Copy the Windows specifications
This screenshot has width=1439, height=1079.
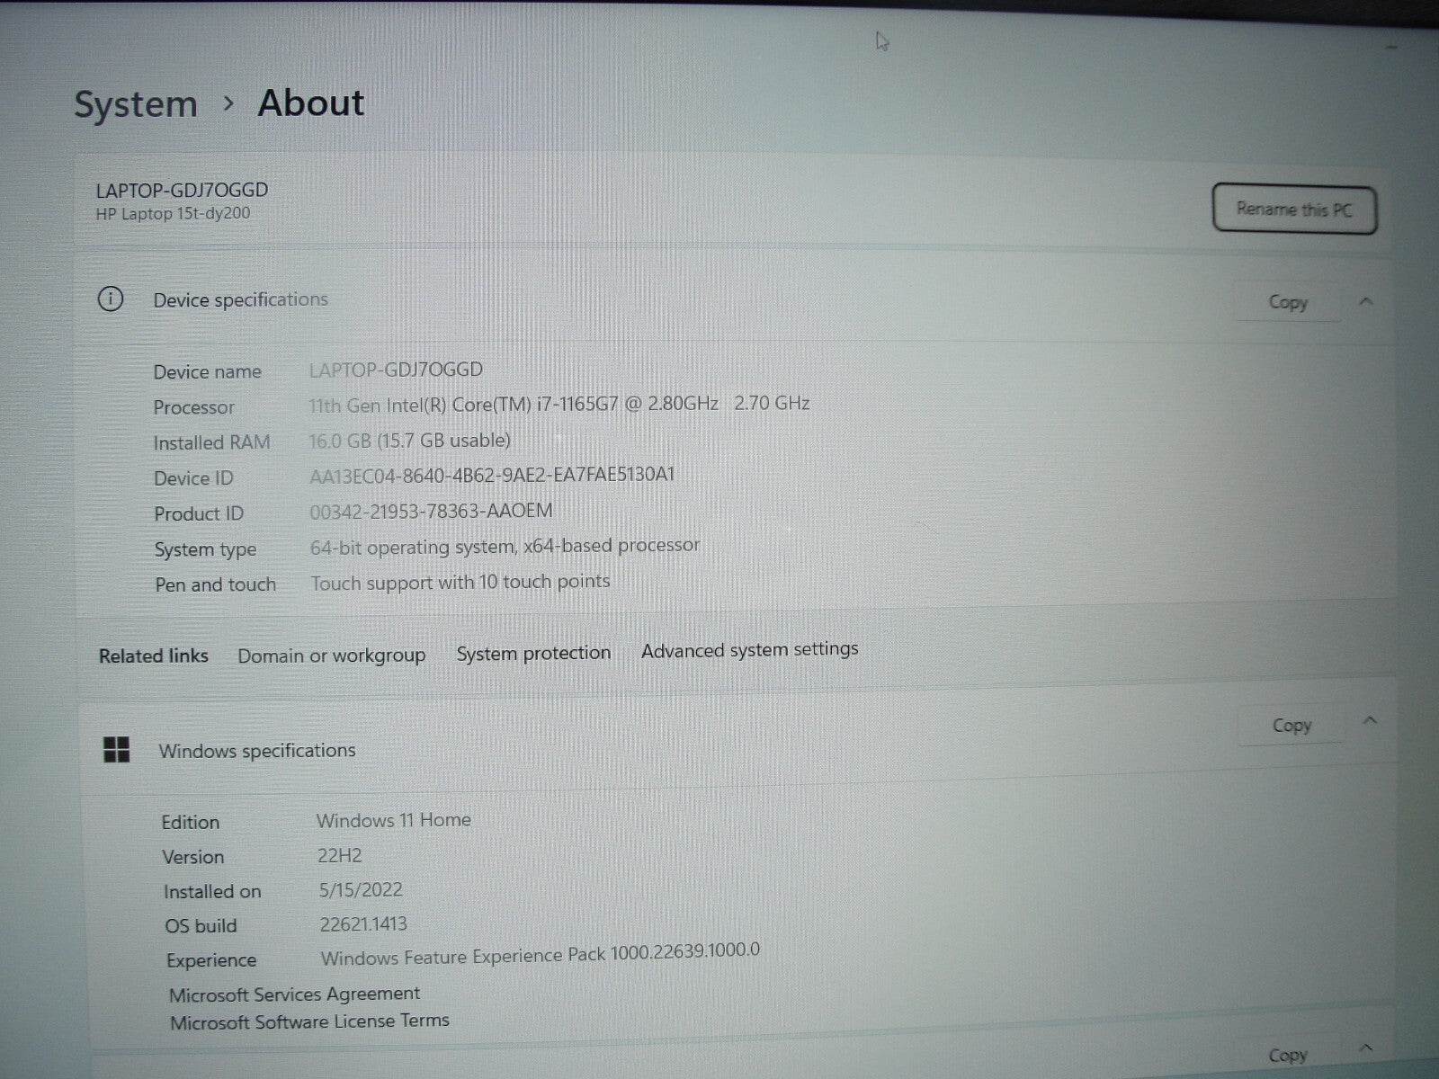point(1292,726)
